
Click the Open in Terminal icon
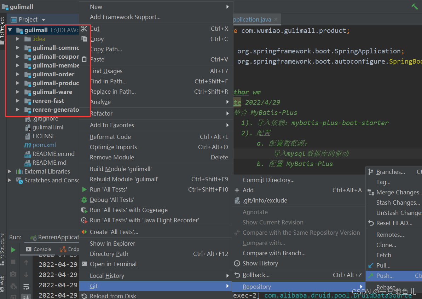pos(84,264)
